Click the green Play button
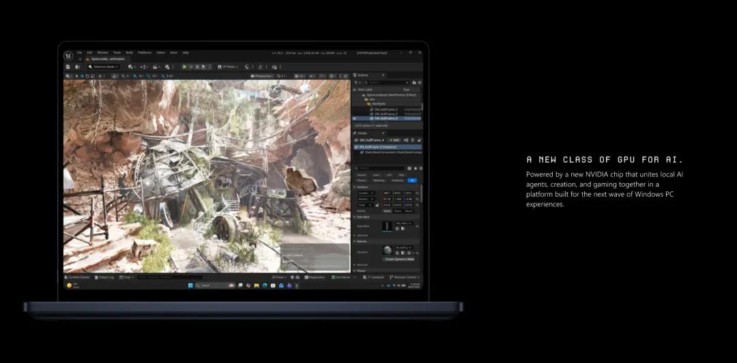 [x=185, y=67]
